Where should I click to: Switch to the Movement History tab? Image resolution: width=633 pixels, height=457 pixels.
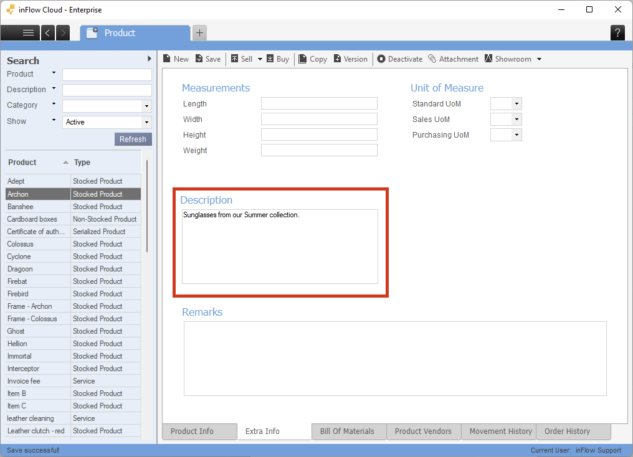[500, 431]
